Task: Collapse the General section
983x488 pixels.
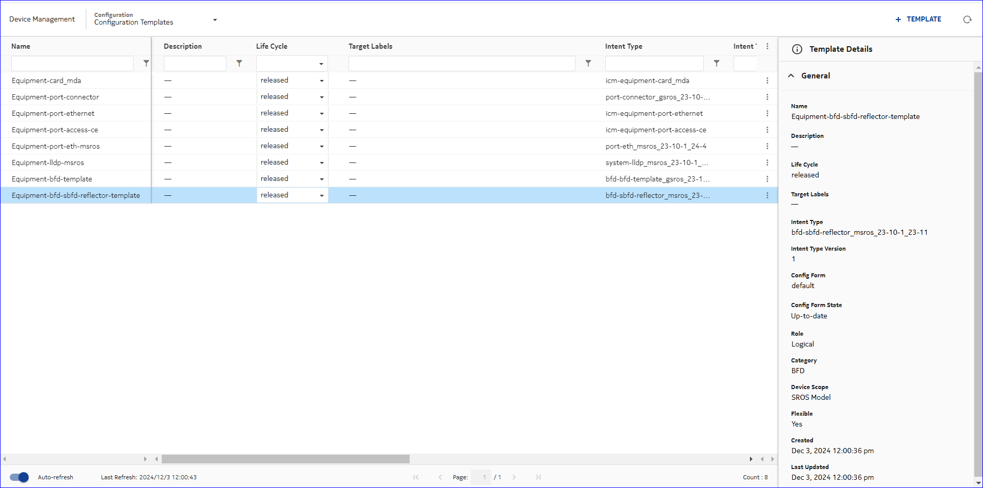Action: [x=791, y=76]
